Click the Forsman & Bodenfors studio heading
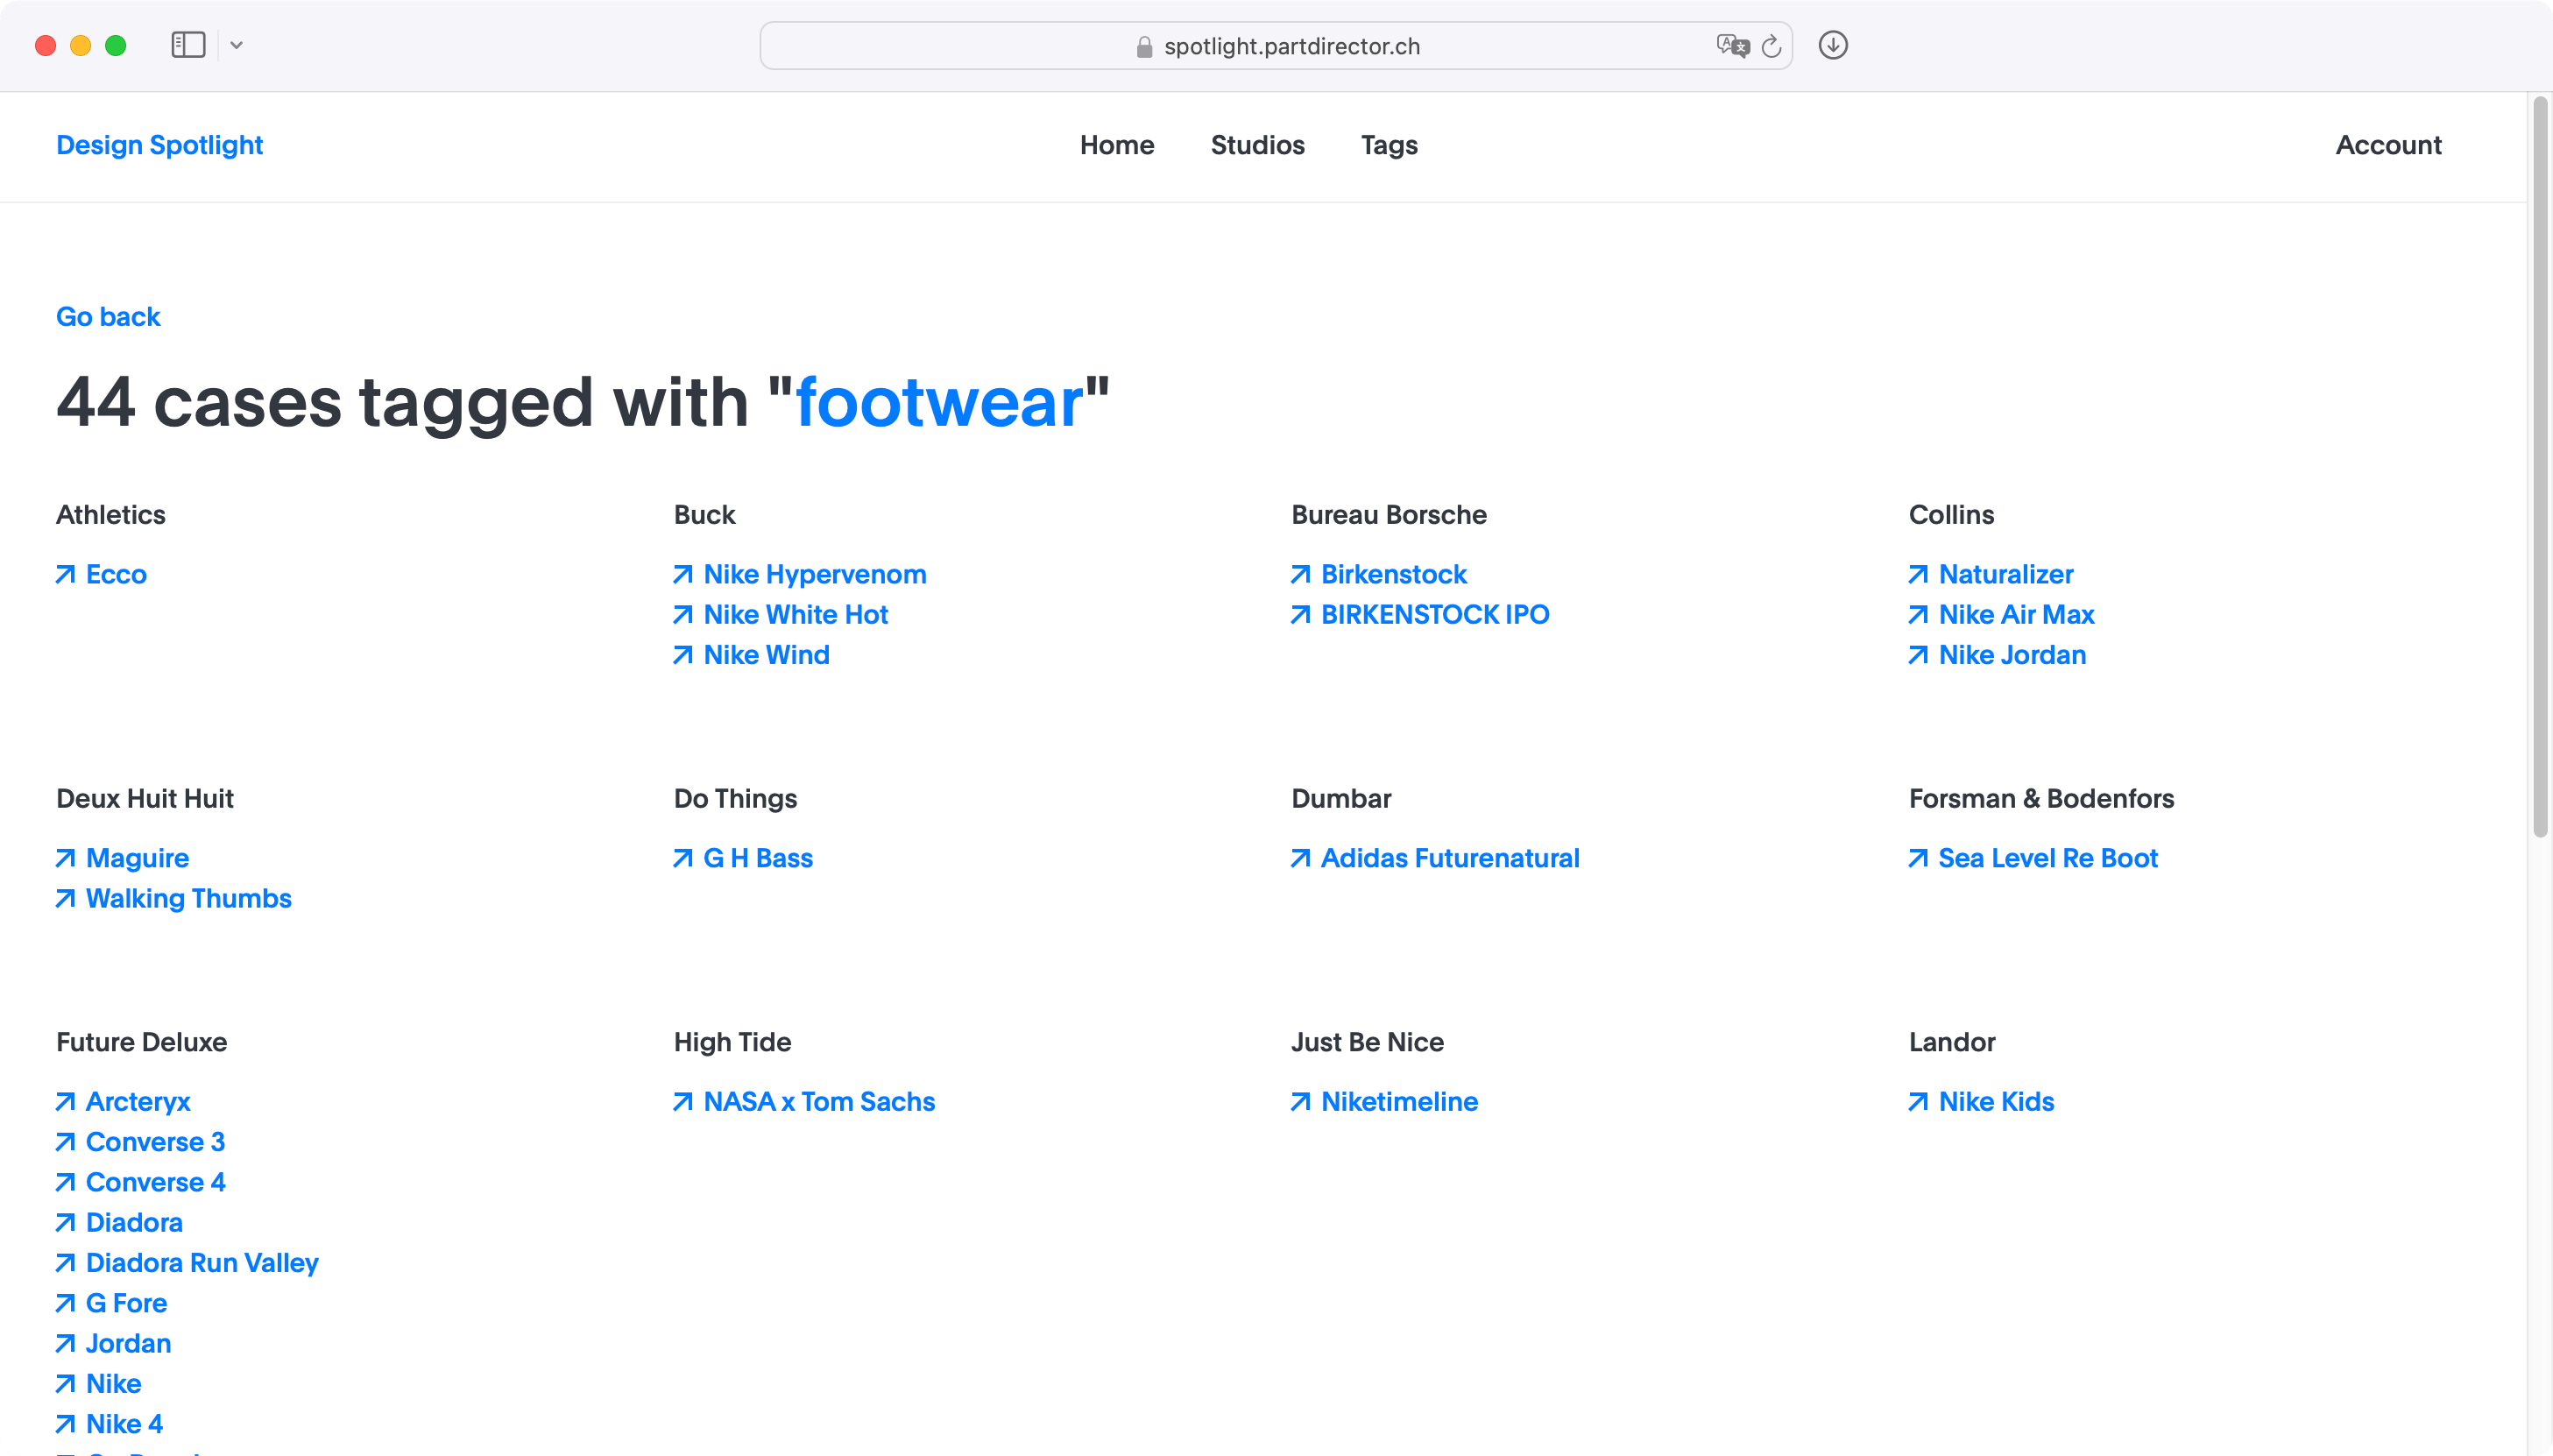This screenshot has height=1456, width=2553. [2041, 799]
